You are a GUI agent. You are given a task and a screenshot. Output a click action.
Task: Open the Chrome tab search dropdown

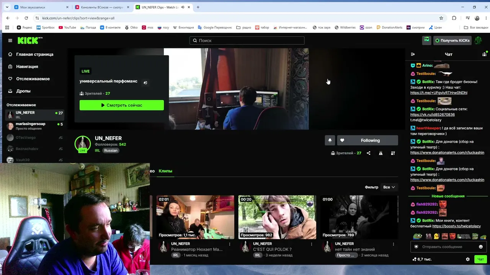pos(7,7)
